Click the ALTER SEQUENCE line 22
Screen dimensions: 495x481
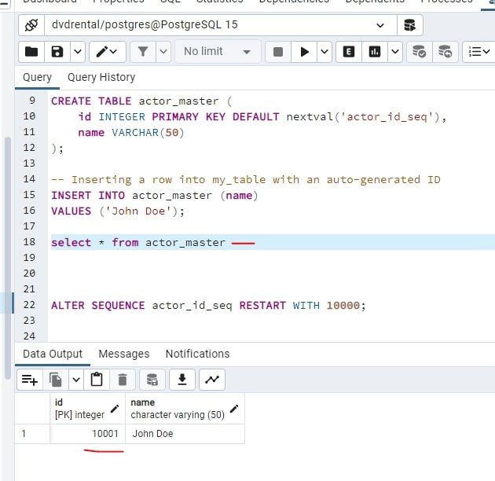pos(208,306)
